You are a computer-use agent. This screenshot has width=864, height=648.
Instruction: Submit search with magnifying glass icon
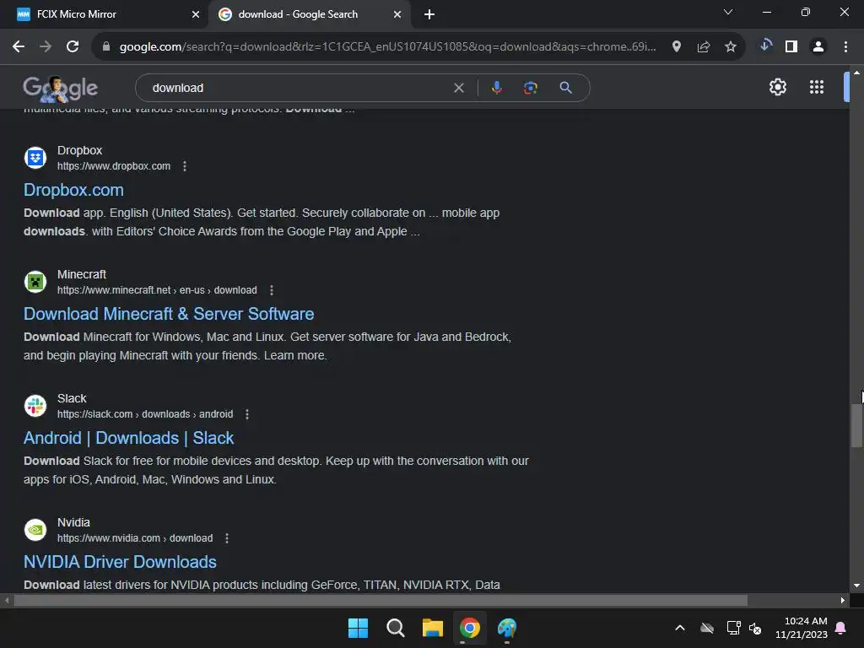[x=565, y=88]
